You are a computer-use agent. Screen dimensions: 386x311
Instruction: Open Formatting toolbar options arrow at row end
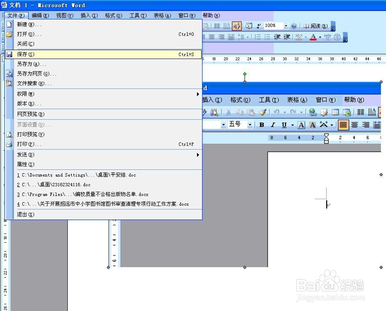(x=345, y=37)
